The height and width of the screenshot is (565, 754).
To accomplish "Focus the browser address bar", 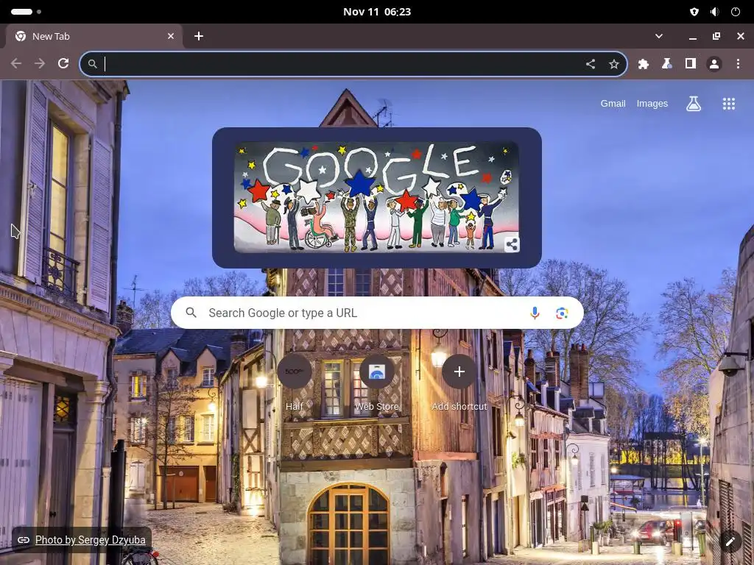I will coord(353,64).
